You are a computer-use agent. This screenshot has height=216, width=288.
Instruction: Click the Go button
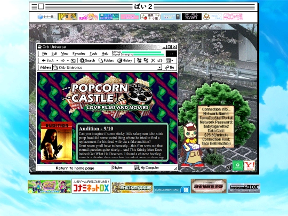tap(170, 67)
